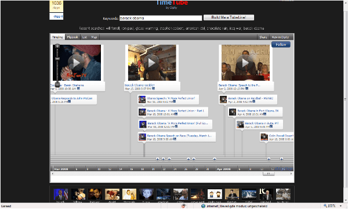Open 'Barack Obama in Fort Wayne, IN' link
This screenshot has height=209, width=348.
point(258,111)
